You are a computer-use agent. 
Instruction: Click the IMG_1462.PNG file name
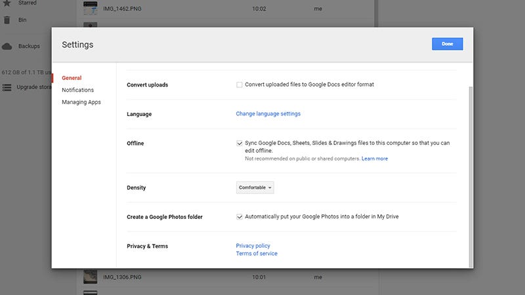point(122,9)
